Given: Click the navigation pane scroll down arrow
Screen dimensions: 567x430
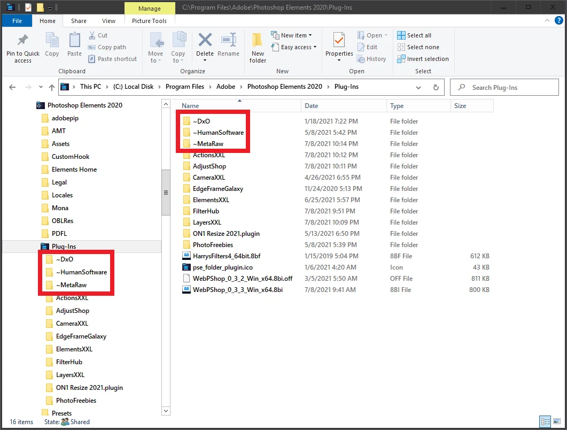Looking at the screenshot, I should [x=166, y=411].
